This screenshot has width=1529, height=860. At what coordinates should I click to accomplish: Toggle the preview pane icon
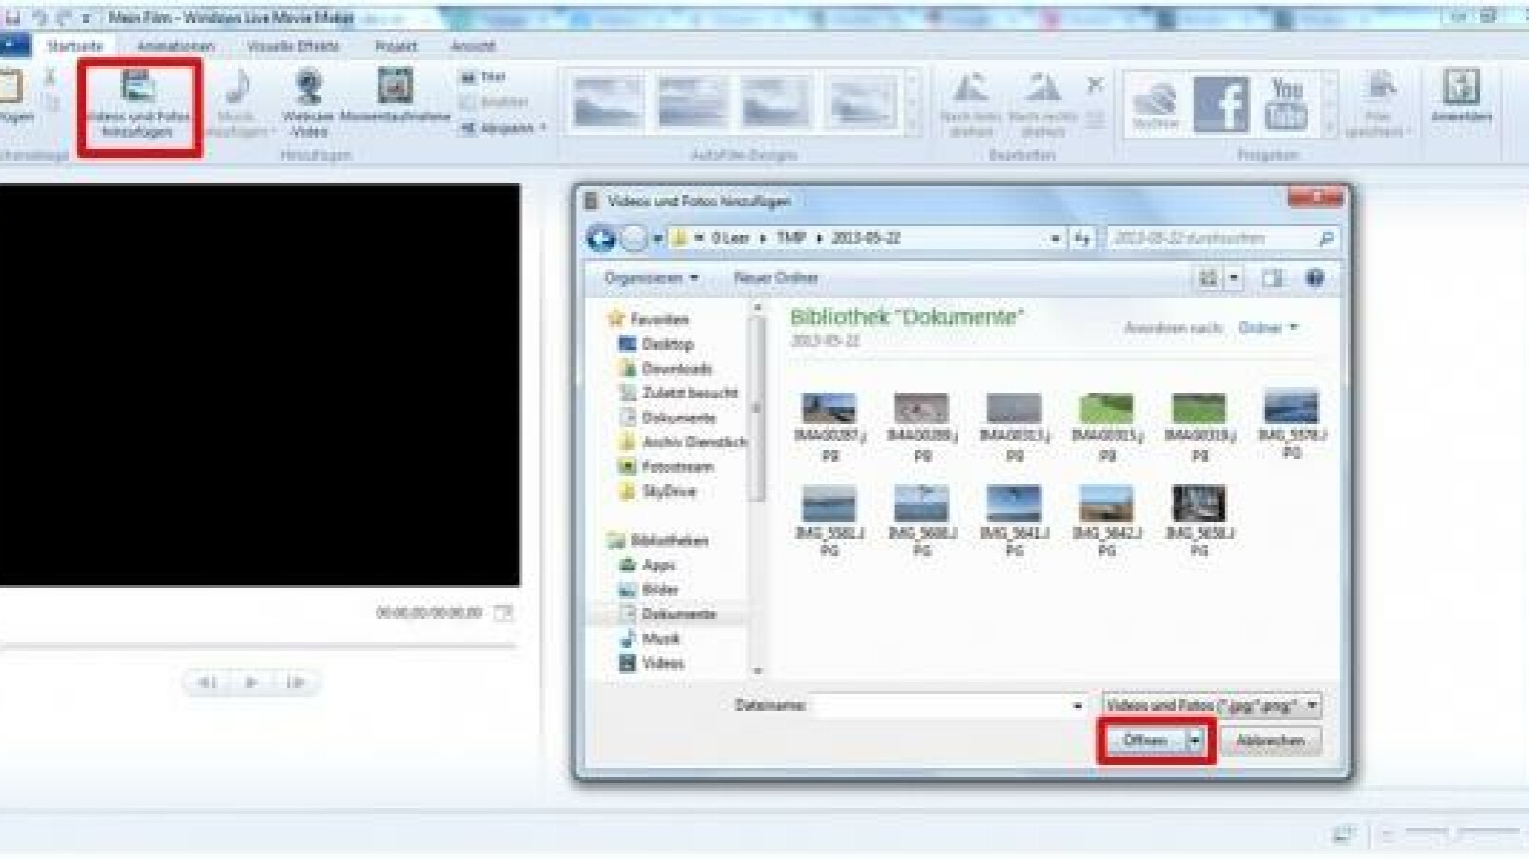coord(1273,278)
